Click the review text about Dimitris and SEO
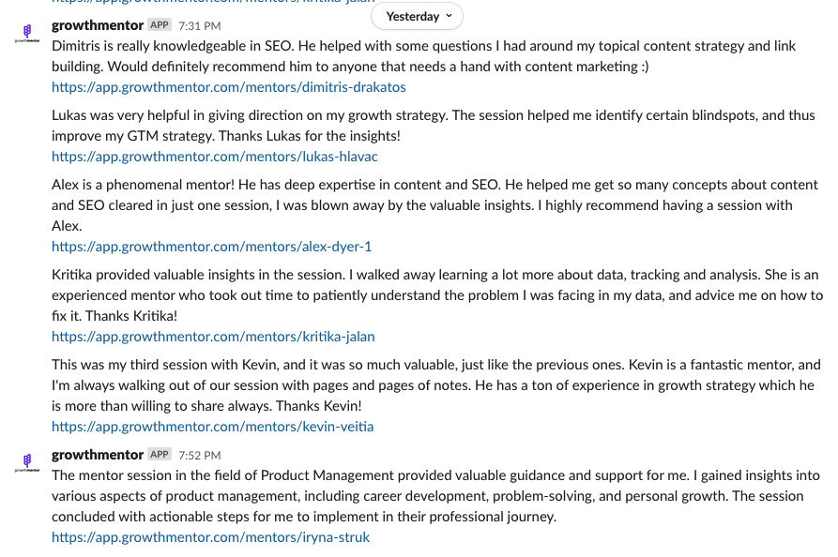The width and height of the screenshot is (838, 557). (424, 56)
